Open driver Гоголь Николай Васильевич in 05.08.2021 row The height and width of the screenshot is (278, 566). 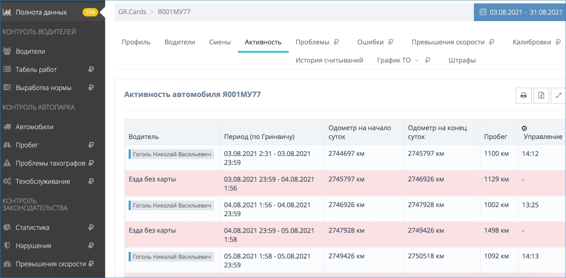(x=171, y=257)
